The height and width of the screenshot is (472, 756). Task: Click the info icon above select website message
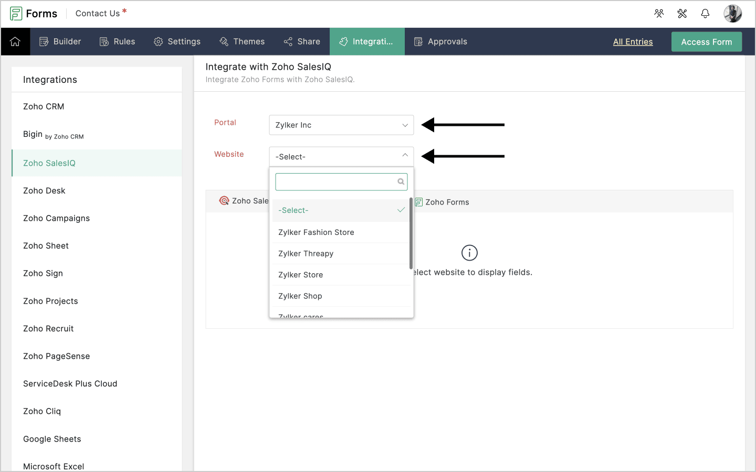tap(469, 253)
